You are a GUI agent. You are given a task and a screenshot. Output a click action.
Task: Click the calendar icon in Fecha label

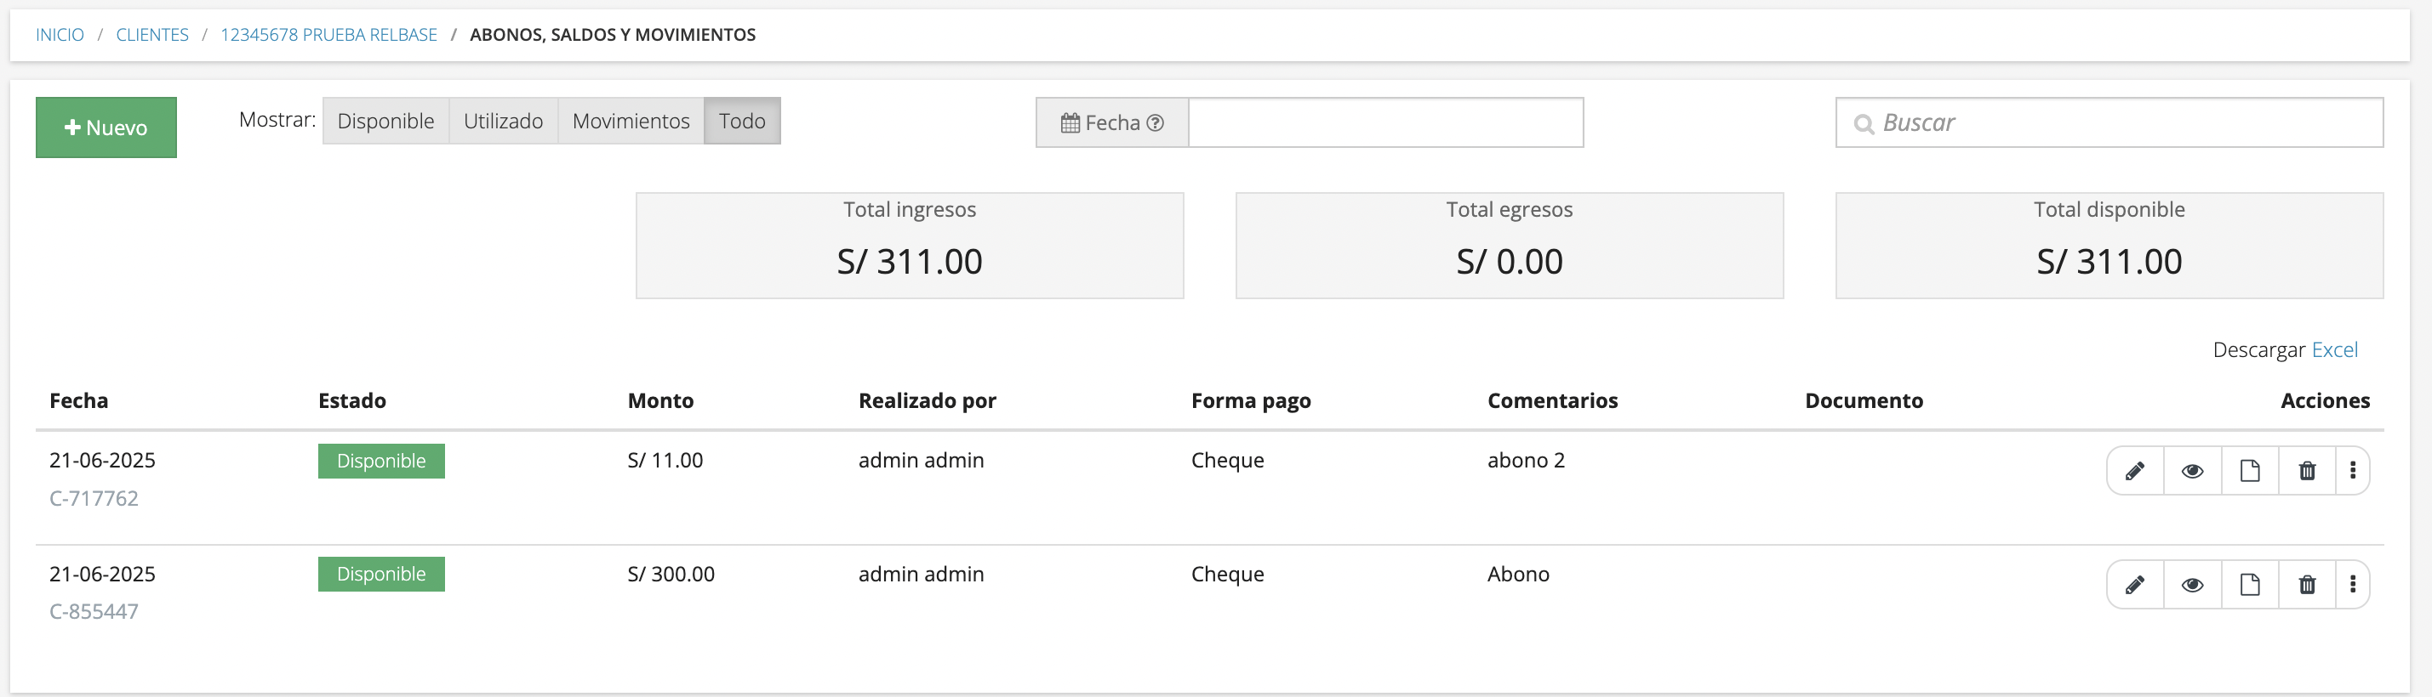(1070, 123)
